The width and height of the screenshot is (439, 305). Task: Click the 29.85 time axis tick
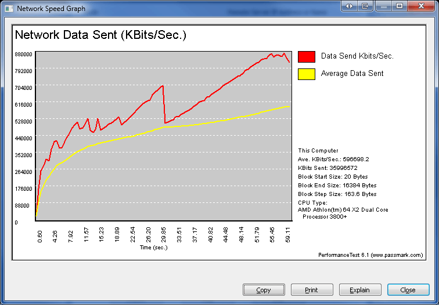[x=164, y=235]
